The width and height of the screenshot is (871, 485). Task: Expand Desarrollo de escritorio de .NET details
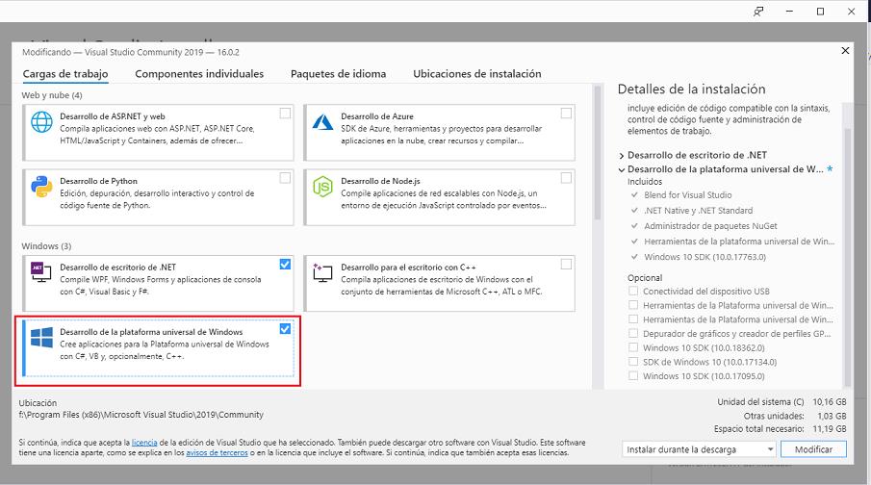tap(622, 156)
